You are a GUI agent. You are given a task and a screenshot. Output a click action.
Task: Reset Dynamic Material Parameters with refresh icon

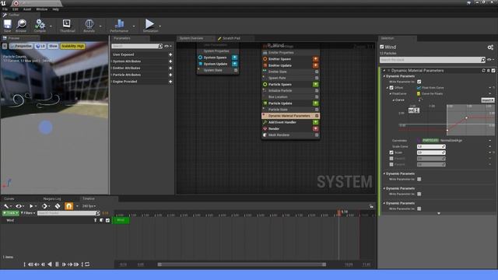click(484, 71)
